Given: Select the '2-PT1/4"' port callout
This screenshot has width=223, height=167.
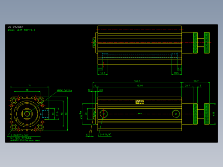Looking at the screenshot, I should point(105,134).
